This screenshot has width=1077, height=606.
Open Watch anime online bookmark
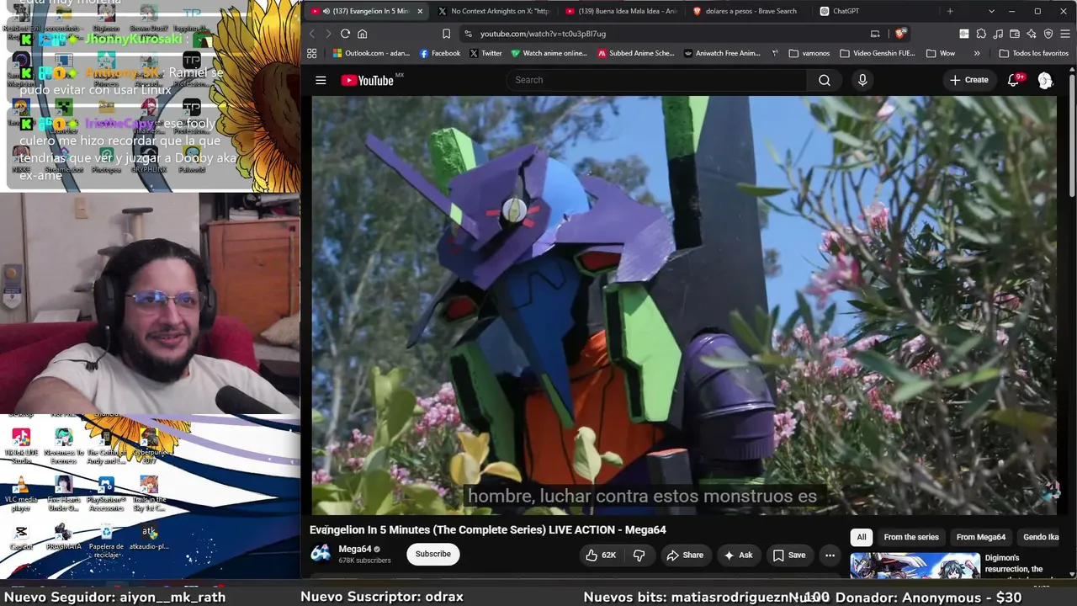[x=549, y=53]
